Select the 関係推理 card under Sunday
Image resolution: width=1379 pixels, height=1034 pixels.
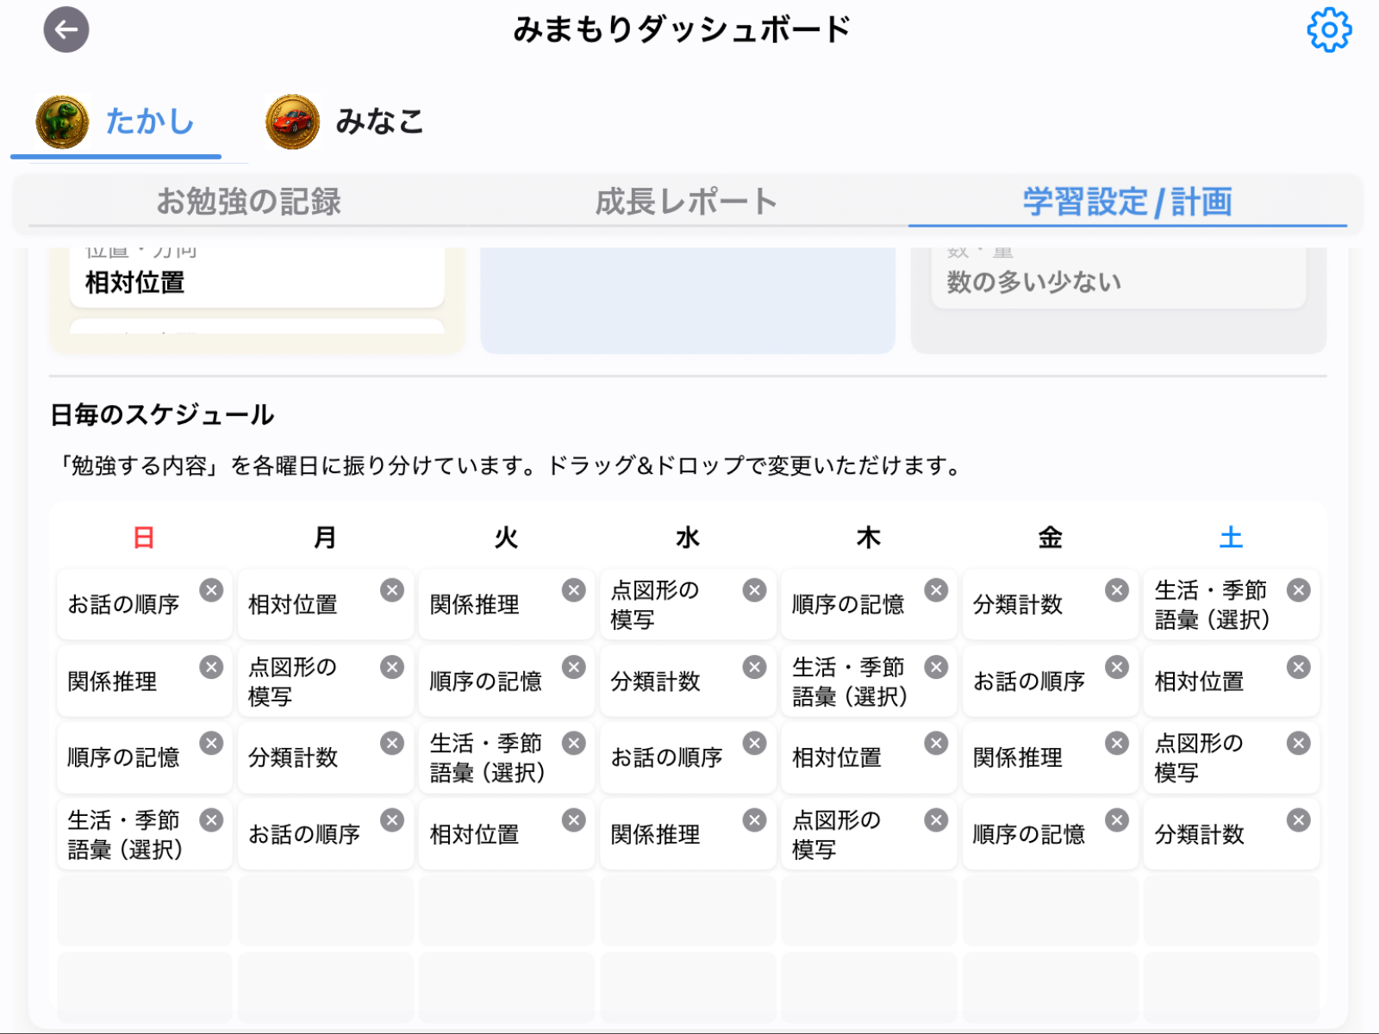point(110,681)
